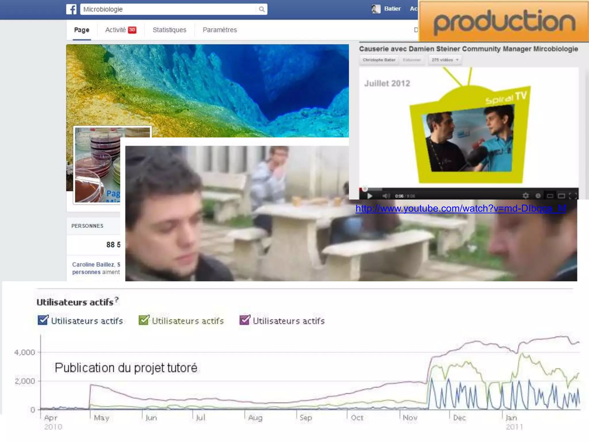Viewport: 589px width, 442px height.
Task: Click the Batier profile avatar
Action: (x=376, y=9)
